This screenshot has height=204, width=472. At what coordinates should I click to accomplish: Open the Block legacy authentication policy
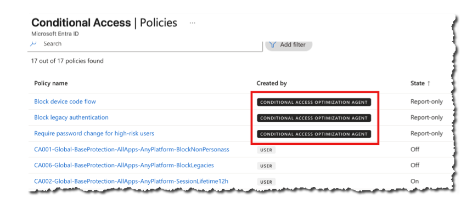tap(71, 117)
